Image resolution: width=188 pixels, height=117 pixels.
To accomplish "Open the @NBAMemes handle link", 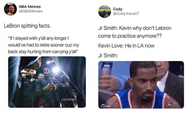I will point(31,11).
